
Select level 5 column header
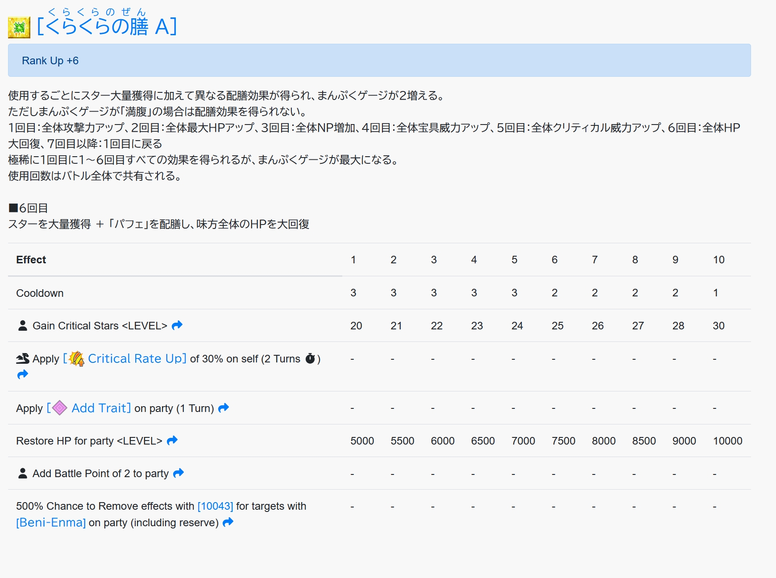[x=514, y=260]
